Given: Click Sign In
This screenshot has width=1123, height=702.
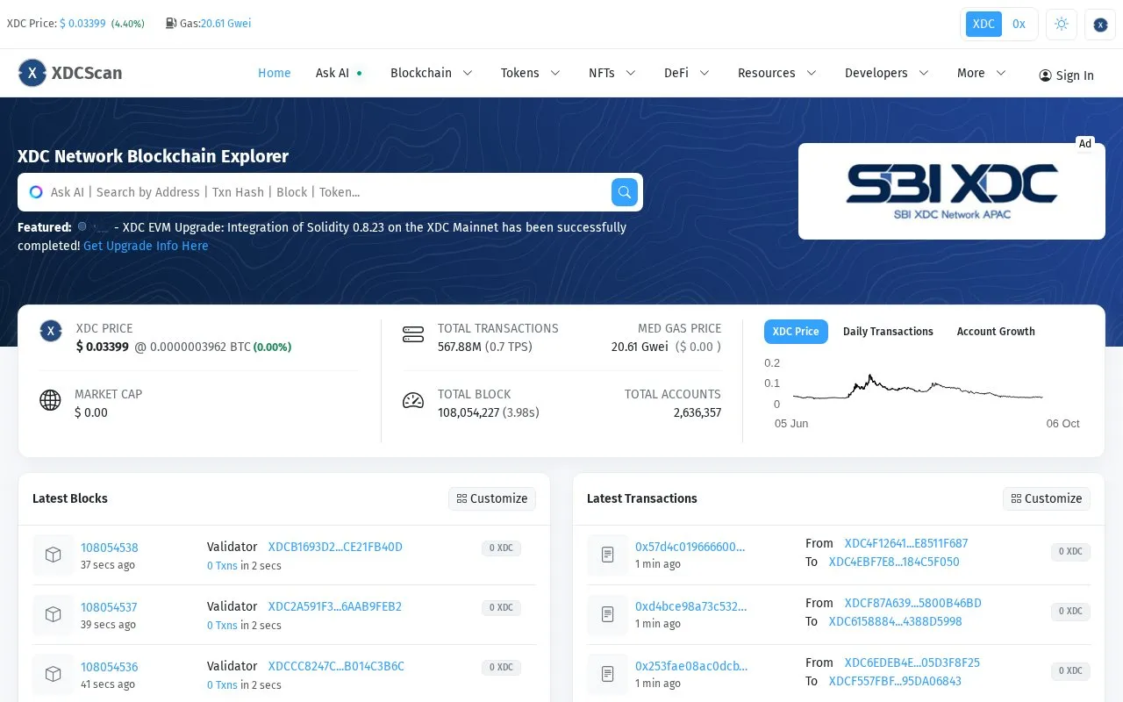Looking at the screenshot, I should (x=1066, y=75).
